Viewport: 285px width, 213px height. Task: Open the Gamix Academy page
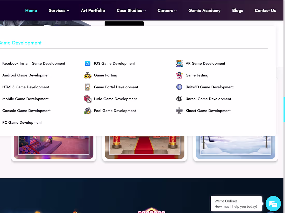tap(204, 11)
